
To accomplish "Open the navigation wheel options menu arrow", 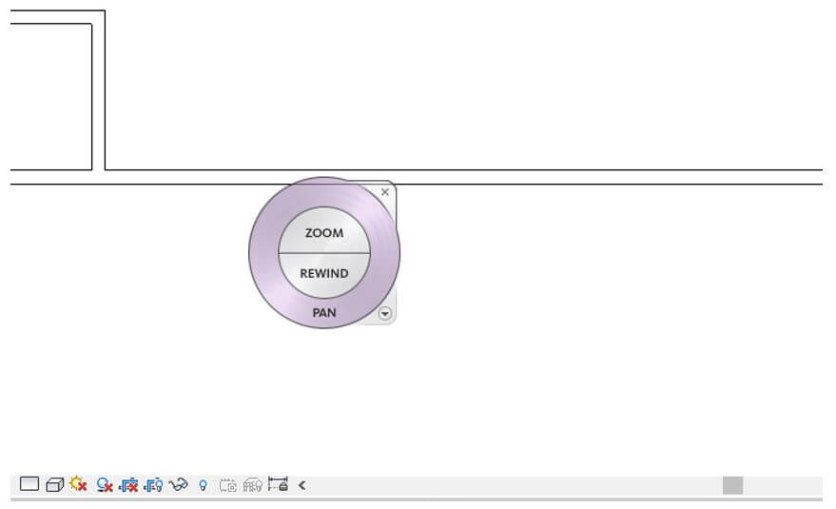I will [x=385, y=314].
